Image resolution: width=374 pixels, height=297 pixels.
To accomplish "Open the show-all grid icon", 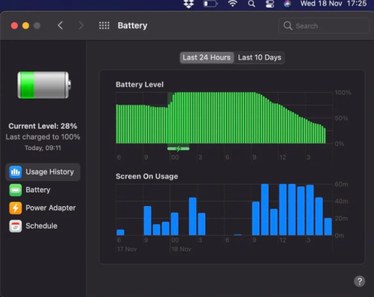I will point(104,26).
